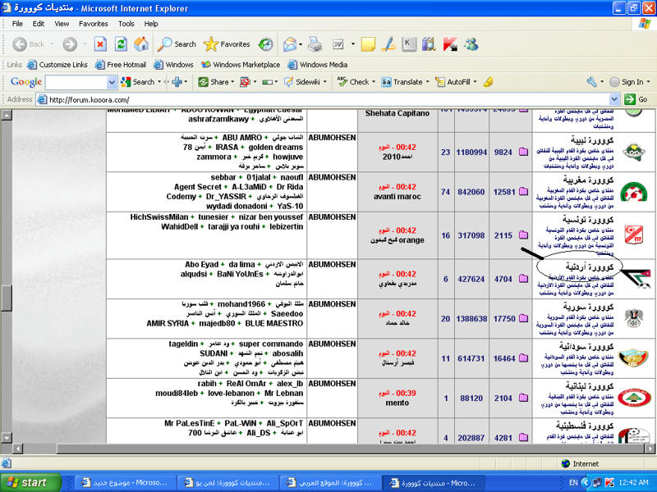Click the Google toolbar wrench settings icon

click(x=591, y=82)
